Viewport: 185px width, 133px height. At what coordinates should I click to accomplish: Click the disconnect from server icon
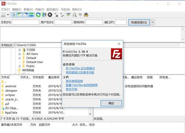tap(56, 15)
